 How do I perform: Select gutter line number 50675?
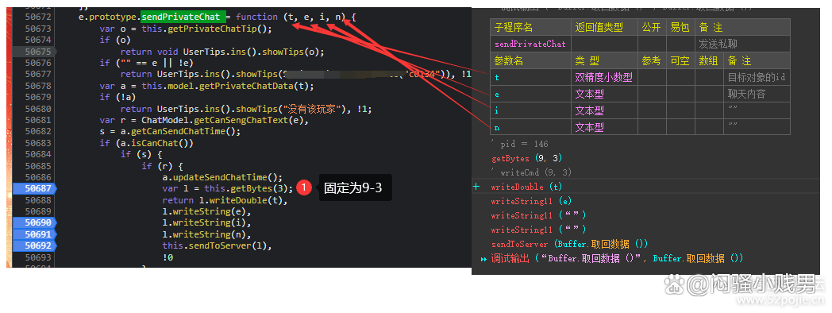pyautogui.click(x=38, y=52)
